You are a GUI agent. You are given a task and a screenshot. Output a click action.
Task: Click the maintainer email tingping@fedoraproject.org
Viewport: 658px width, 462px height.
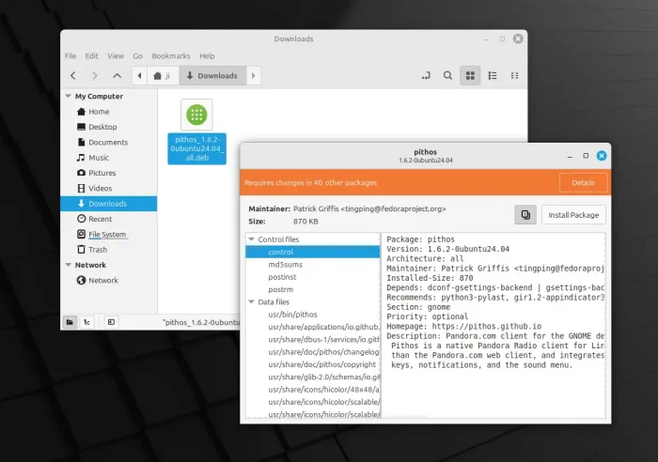(393, 208)
